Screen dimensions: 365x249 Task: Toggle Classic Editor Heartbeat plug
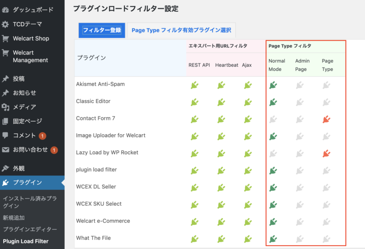point(221,102)
